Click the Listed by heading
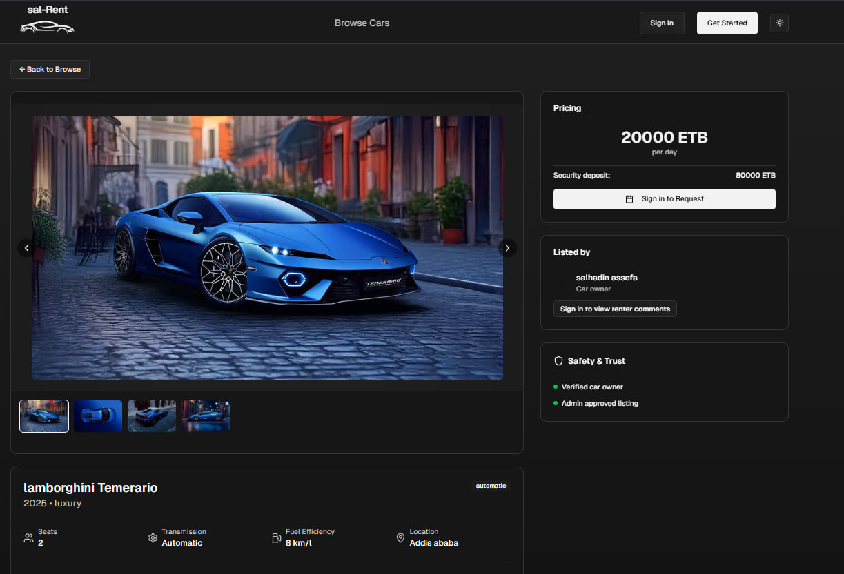The image size is (844, 574). click(571, 252)
